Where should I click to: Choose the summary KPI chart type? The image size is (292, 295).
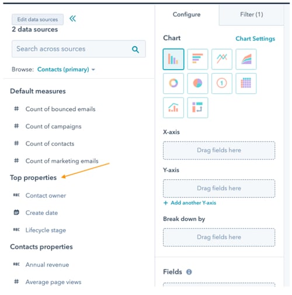[x=222, y=84]
